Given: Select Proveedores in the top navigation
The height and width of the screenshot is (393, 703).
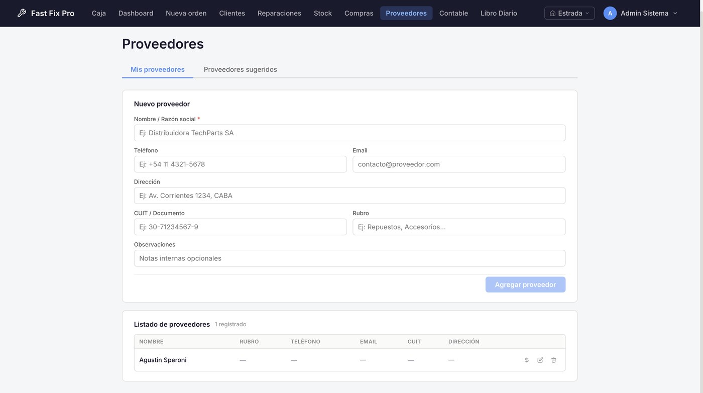Looking at the screenshot, I should tap(406, 13).
